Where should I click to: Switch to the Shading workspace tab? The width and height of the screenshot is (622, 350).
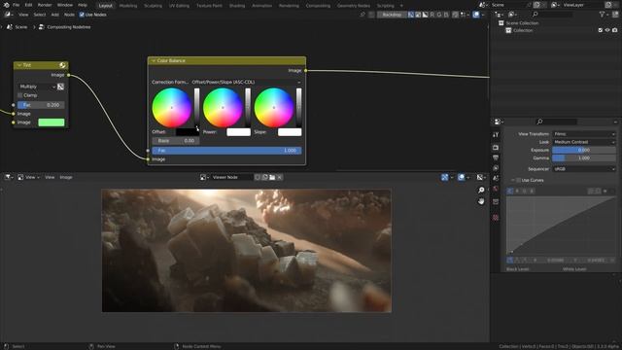237,6
